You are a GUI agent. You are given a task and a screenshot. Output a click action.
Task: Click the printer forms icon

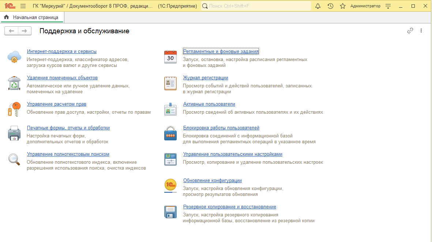14,133
